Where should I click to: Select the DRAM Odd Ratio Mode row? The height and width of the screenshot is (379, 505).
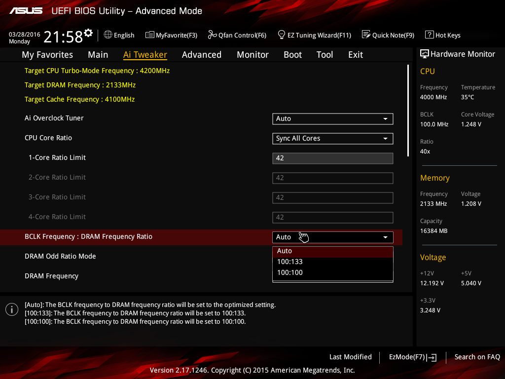[x=60, y=256]
